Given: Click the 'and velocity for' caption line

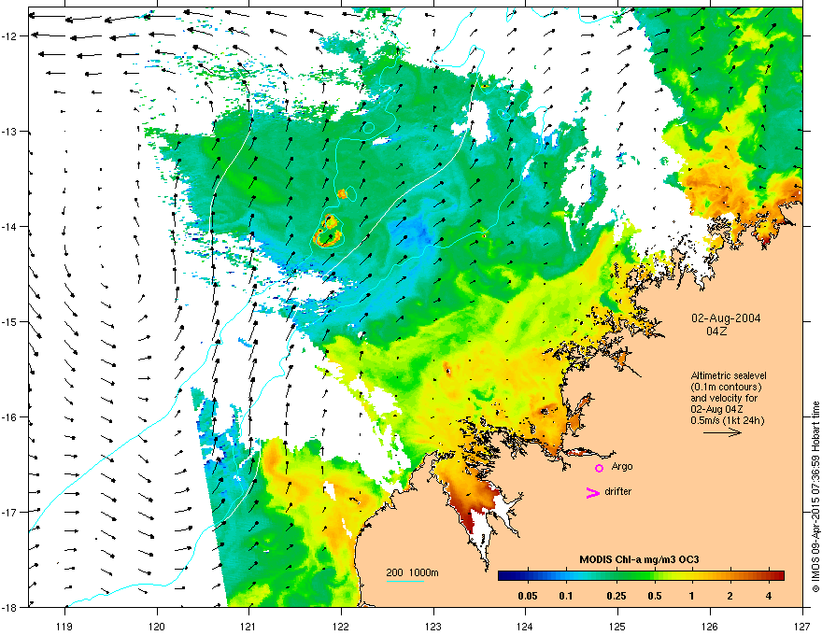Looking at the screenshot, I should (x=724, y=398).
